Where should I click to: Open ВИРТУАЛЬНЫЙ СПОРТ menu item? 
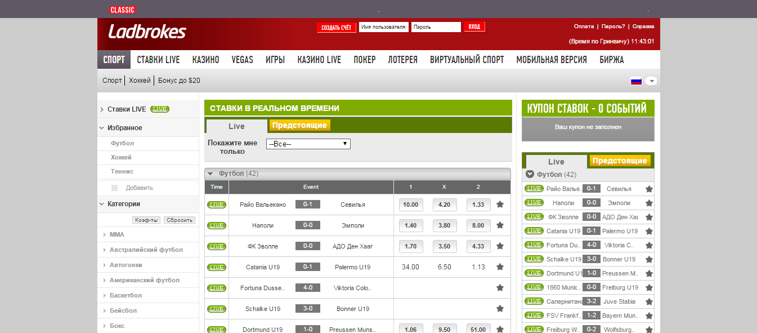[x=467, y=60]
